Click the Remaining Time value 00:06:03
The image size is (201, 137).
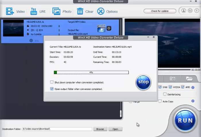117,62
